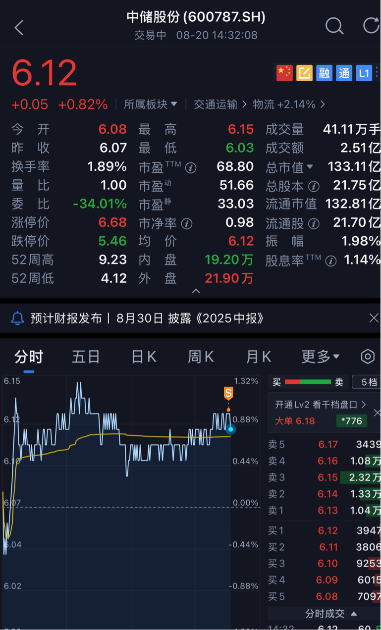Select the 卖2 row at 6.14
381x630 pixels.
tap(324, 494)
